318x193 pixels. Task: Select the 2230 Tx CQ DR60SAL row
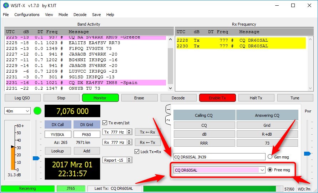[241, 46]
